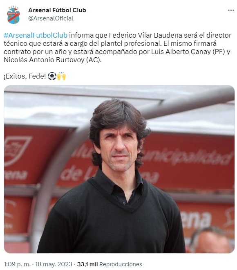The width and height of the screenshot is (237, 270).
Task: Click the shield logo in photo background
Action: [x=16, y=151]
